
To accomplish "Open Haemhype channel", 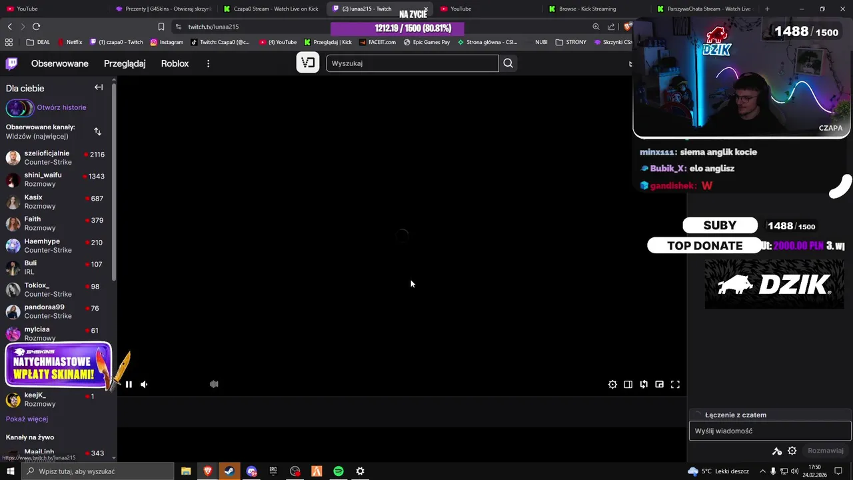I will click(55, 246).
